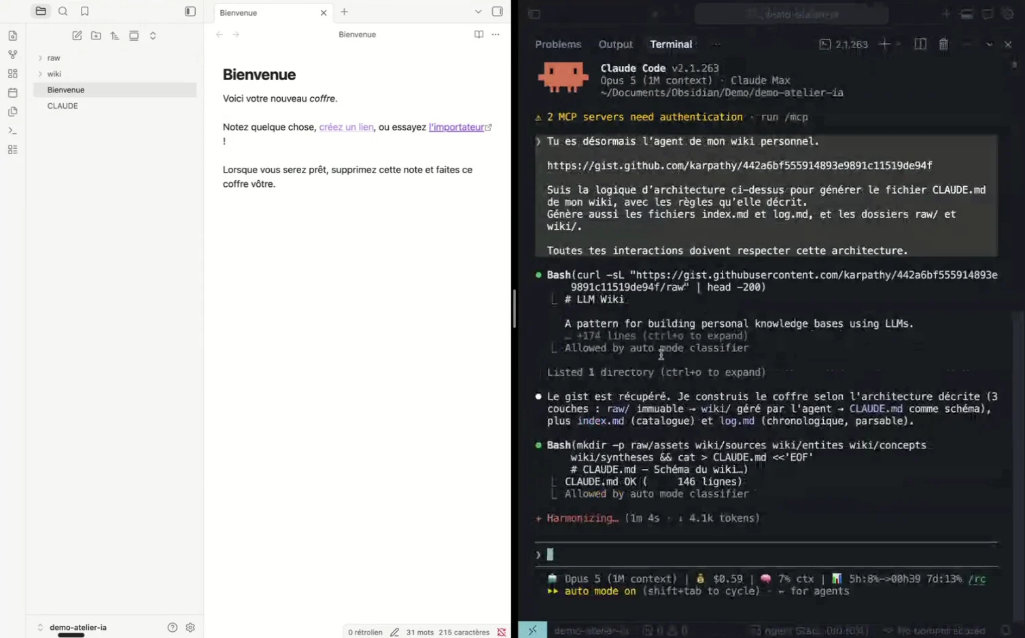This screenshot has width=1025, height=638.
Task: Open the file explorer folder icon
Action: (41, 12)
